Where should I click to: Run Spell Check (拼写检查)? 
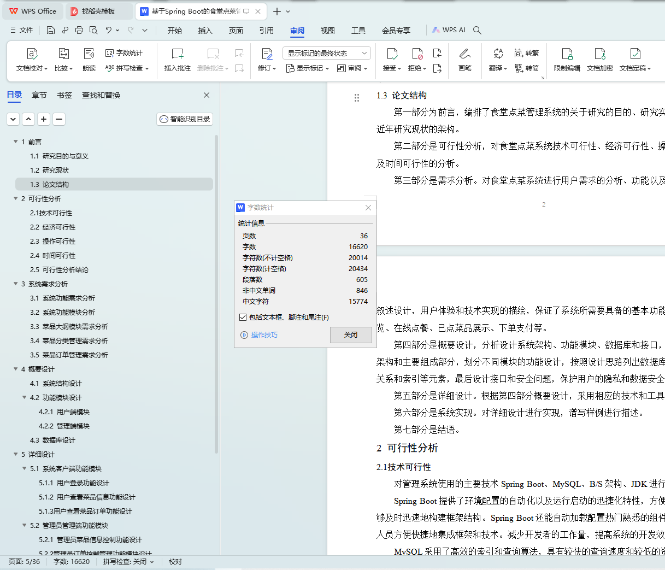pyautogui.click(x=127, y=68)
